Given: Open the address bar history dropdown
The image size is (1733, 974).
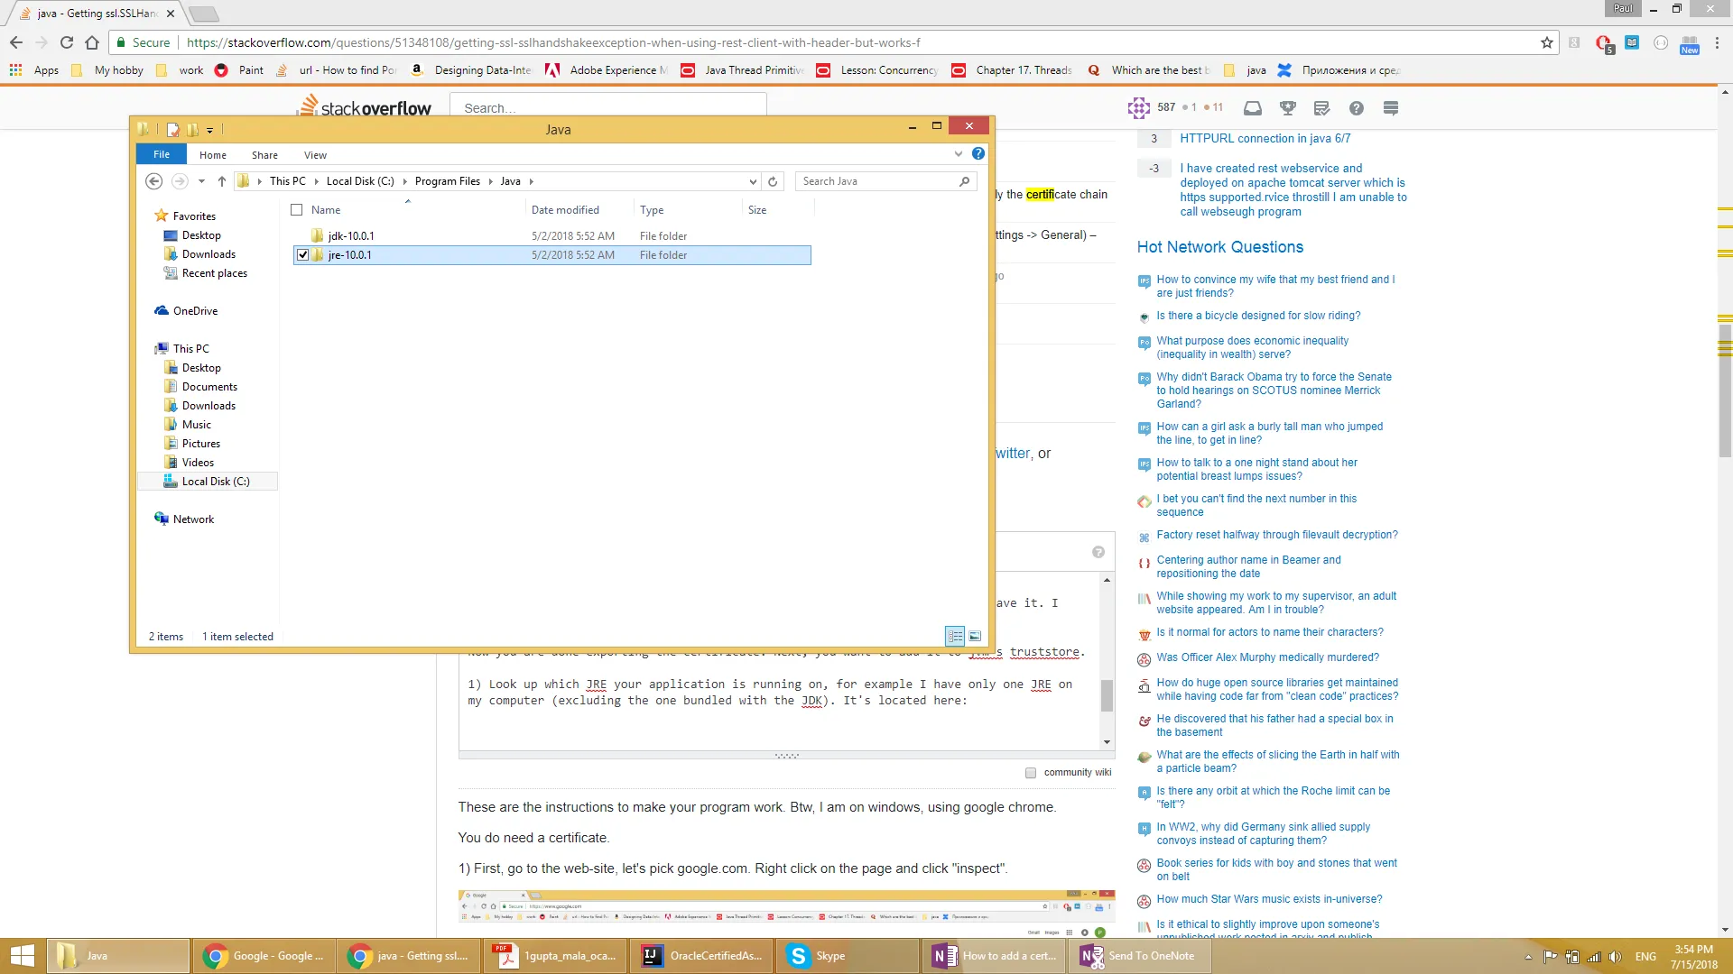Looking at the screenshot, I should [753, 181].
